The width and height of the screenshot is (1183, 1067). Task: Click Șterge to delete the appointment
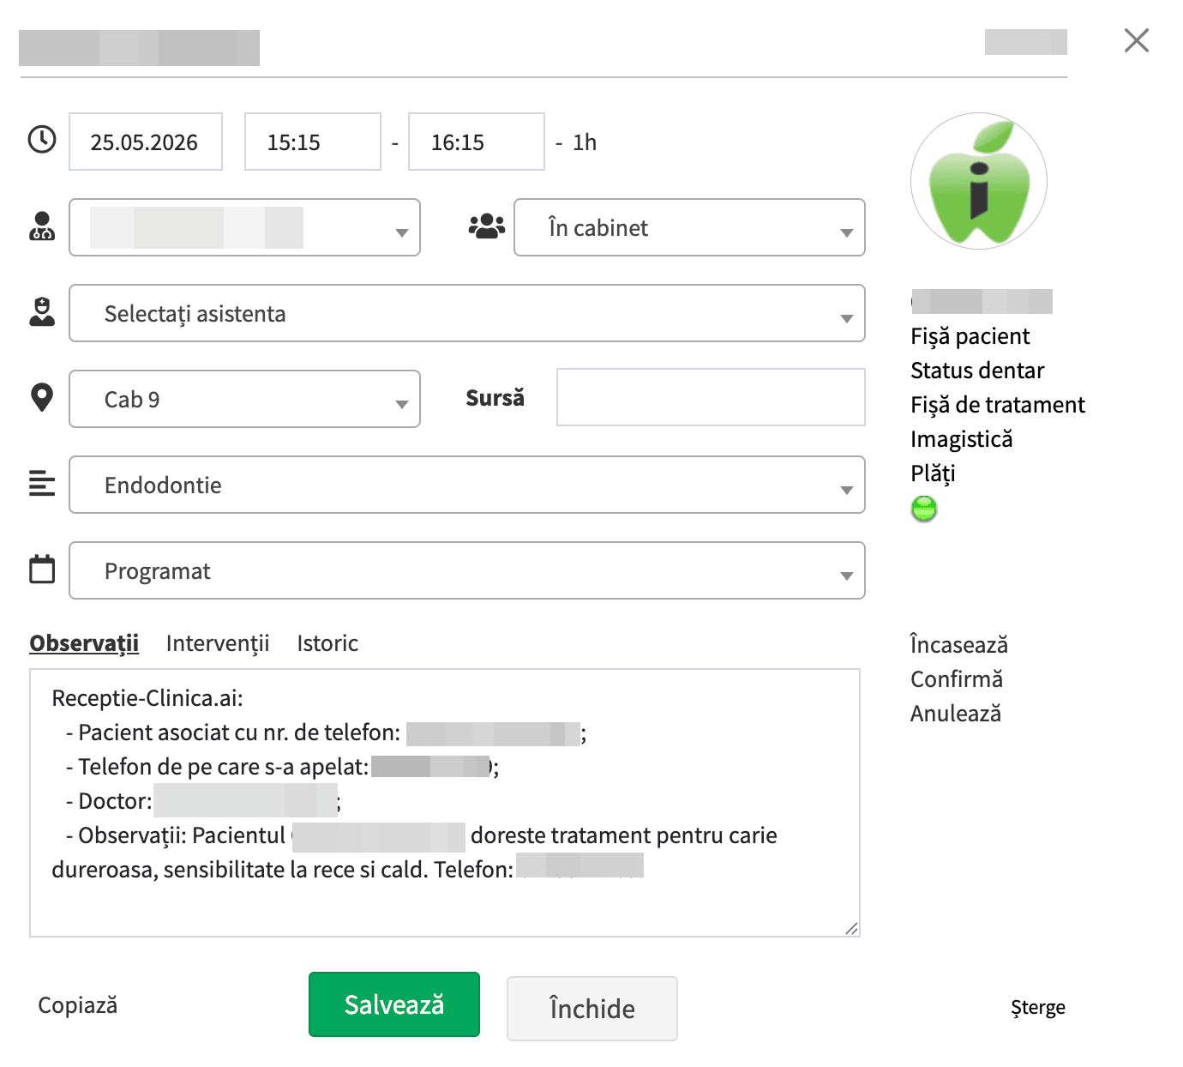pos(1037,1008)
